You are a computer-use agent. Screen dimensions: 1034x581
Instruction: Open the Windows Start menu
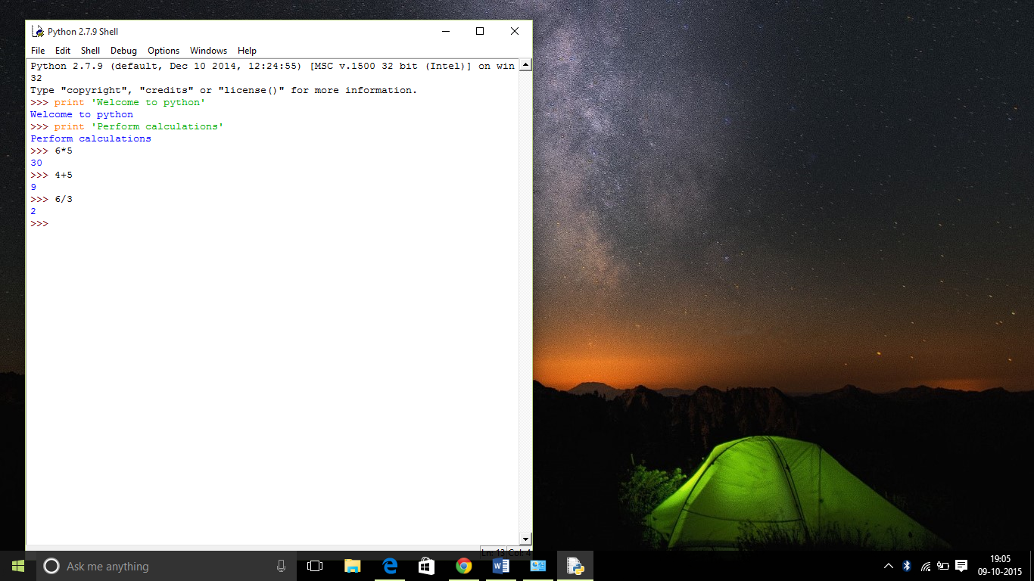[x=18, y=566]
